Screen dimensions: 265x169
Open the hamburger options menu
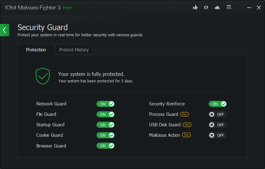coord(229,7)
